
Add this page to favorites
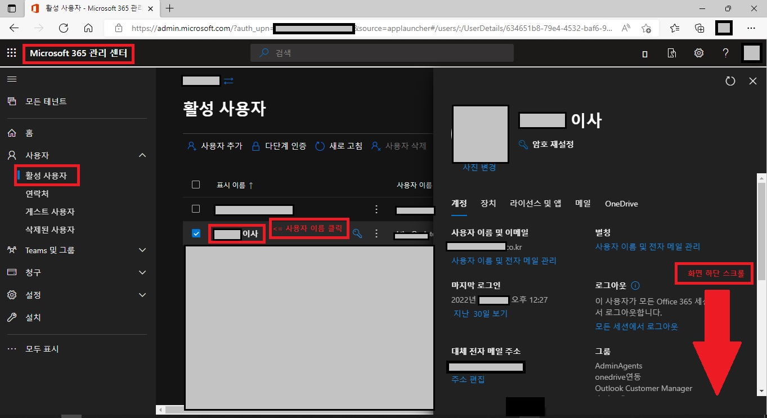coord(646,28)
